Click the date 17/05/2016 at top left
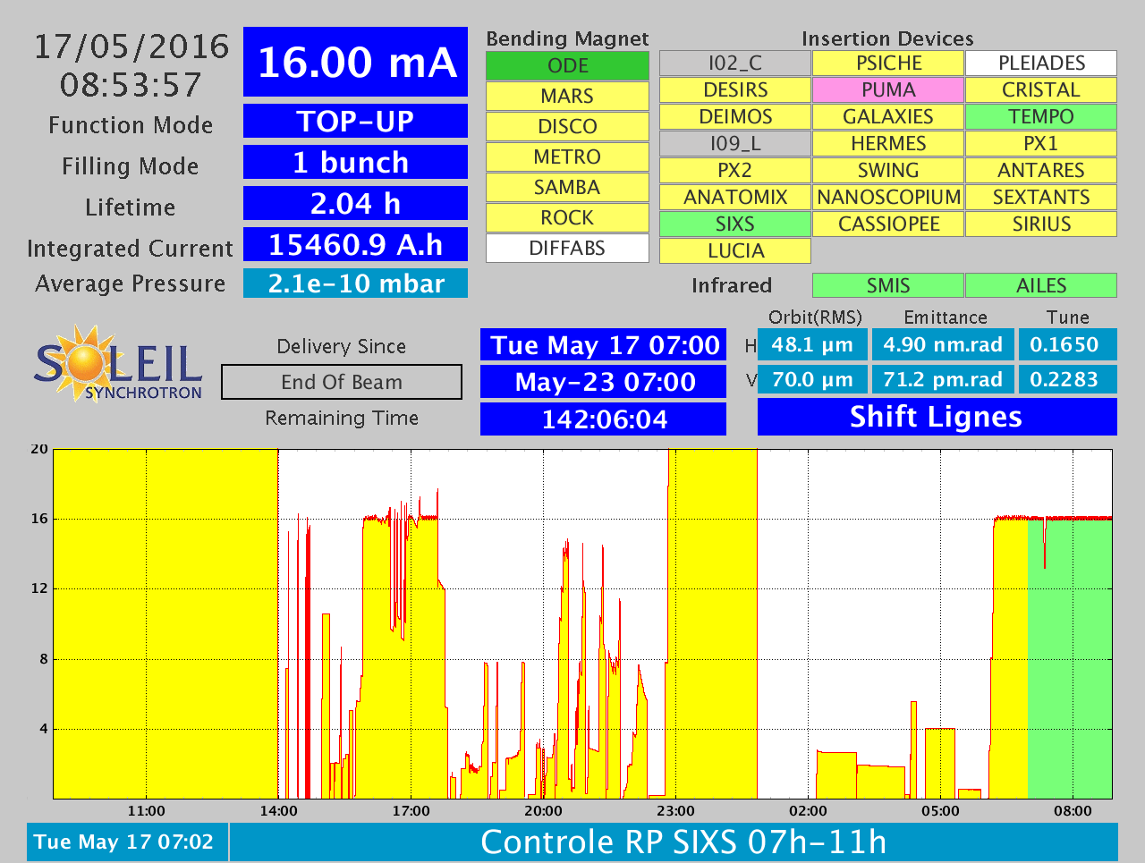The height and width of the screenshot is (863, 1145). [x=131, y=47]
